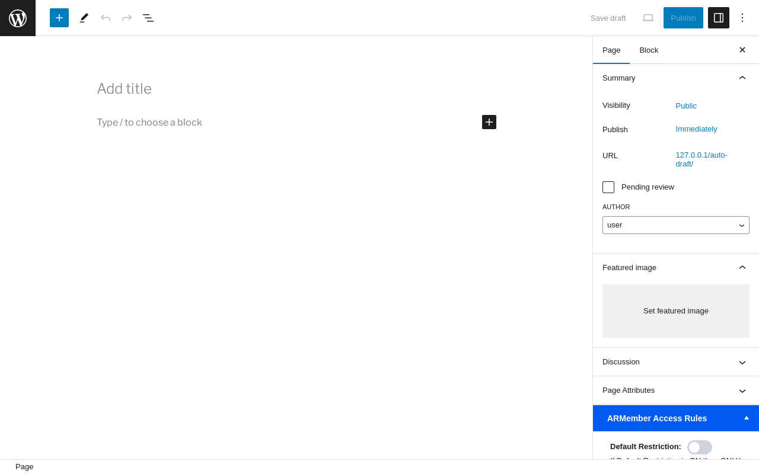Open the Options three-dot menu
The height and width of the screenshot is (474, 759).
pos(742,18)
